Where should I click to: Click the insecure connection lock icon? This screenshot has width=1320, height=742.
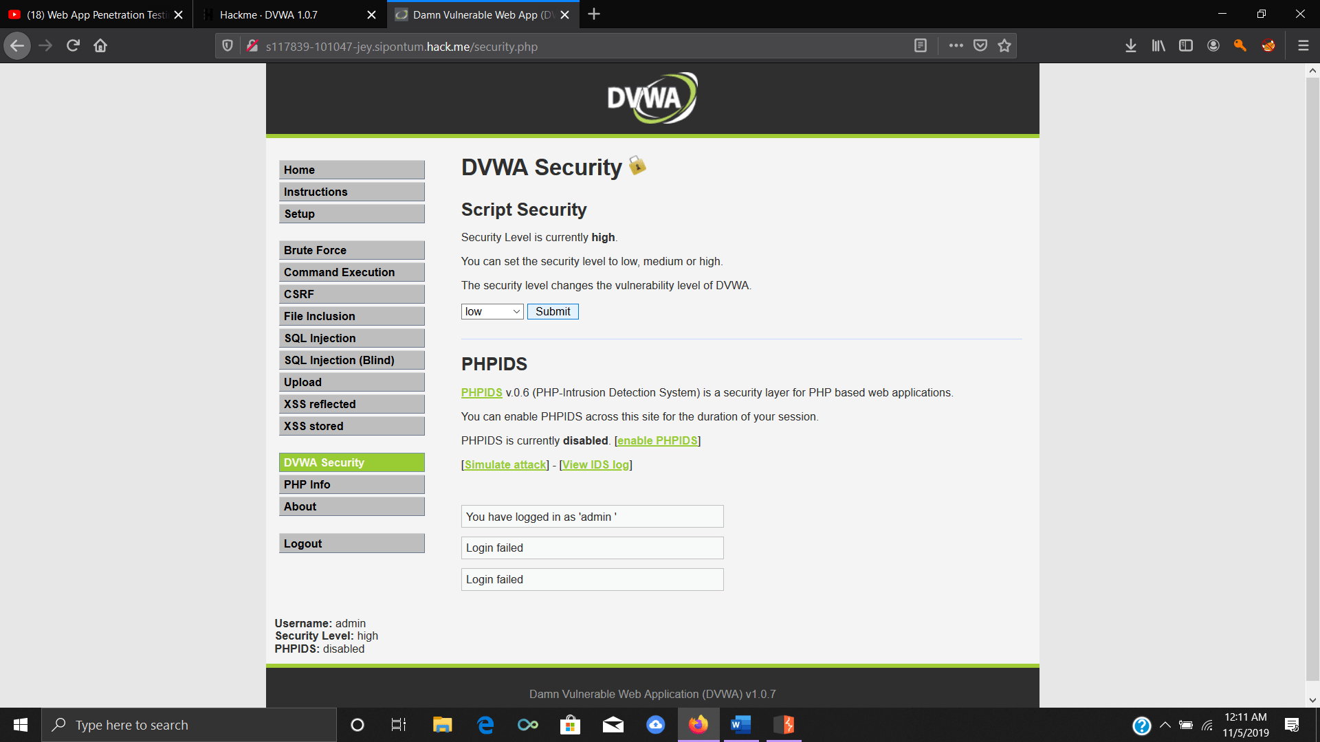coord(252,46)
